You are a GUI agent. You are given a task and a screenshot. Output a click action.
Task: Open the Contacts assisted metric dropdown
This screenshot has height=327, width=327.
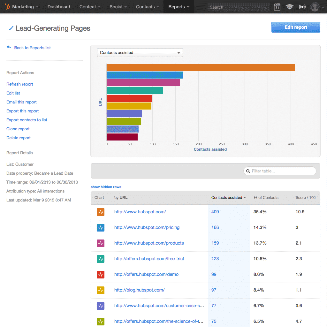140,53
